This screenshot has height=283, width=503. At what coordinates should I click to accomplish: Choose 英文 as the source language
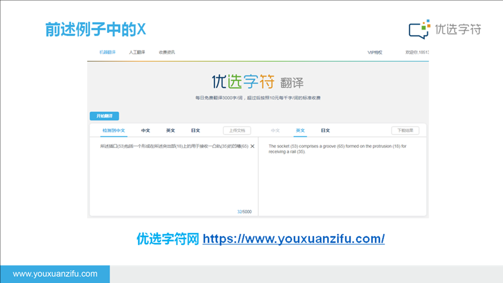click(x=171, y=130)
